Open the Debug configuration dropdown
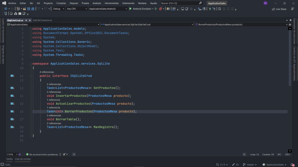Image resolution: width=298 pixels, height=167 pixels. point(59,9)
